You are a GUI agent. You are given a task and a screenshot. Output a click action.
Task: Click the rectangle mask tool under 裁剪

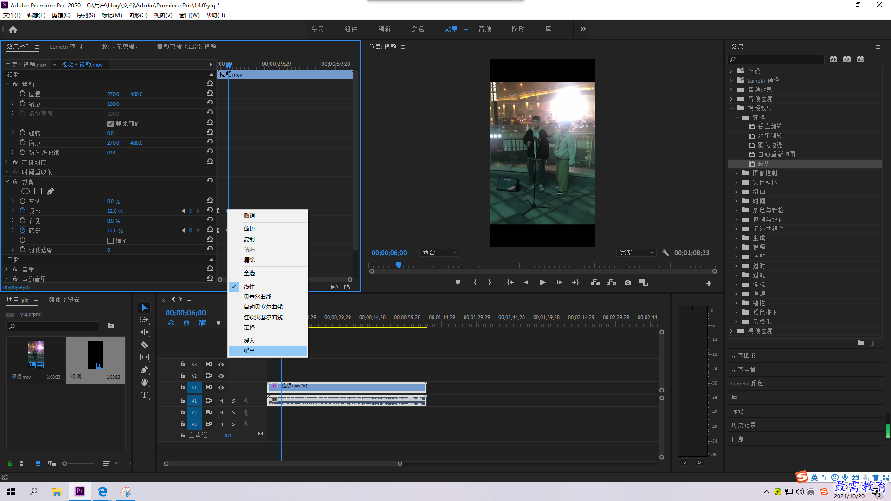(38, 191)
